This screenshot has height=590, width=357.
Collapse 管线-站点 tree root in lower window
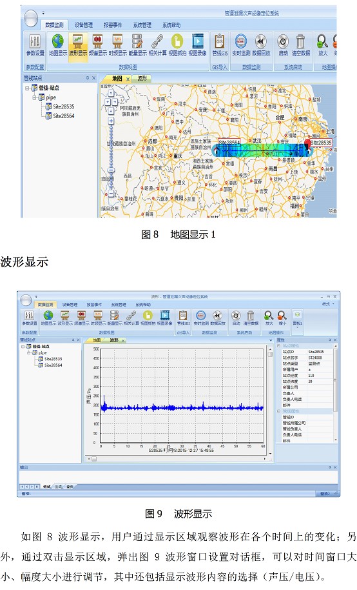[x=23, y=347]
